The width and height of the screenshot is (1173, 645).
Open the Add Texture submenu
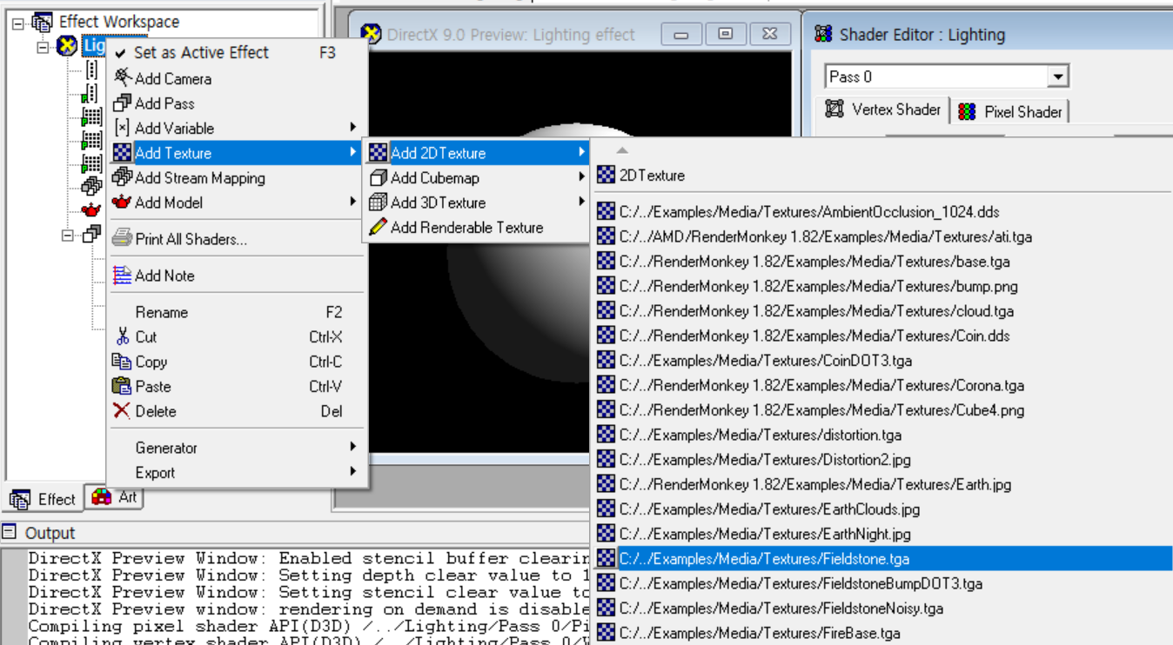[237, 153]
